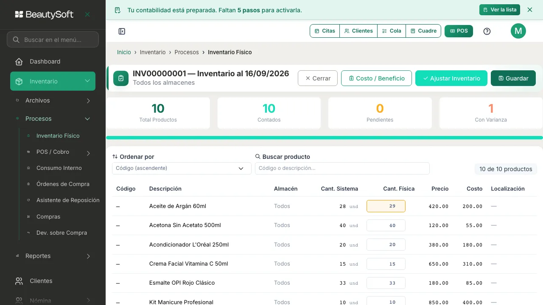Image resolution: width=543 pixels, height=305 pixels.
Task: Click the sidebar collapse panel icon
Action: tap(122, 31)
